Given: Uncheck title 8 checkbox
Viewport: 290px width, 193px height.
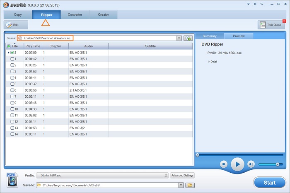Looking at the screenshot, I should click(12, 53).
